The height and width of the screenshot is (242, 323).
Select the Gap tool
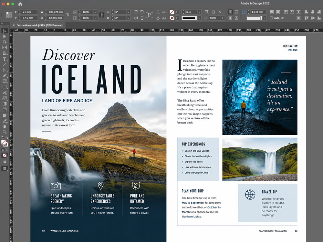[x=5, y=47]
